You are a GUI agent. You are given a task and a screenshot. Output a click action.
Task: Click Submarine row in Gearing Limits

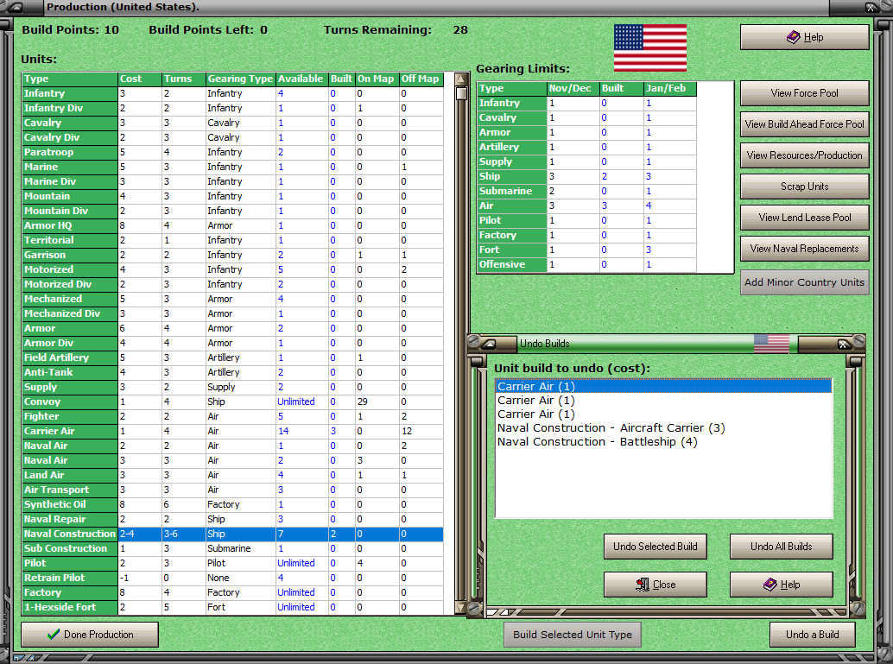click(x=586, y=192)
